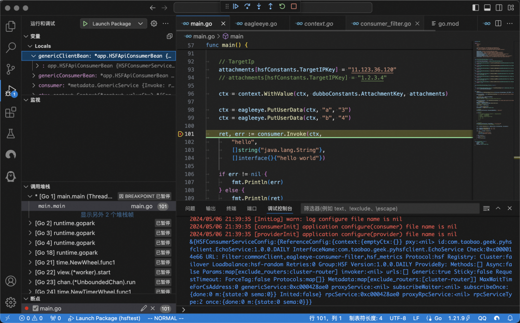The width and height of the screenshot is (520, 323).
Task: Switch to the 终端 panel tab
Action: coord(231,209)
